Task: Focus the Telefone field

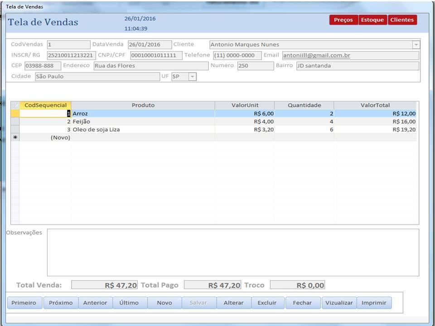Action: coord(237,55)
